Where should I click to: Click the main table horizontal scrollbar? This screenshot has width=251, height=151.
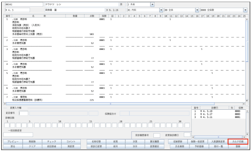124,104
